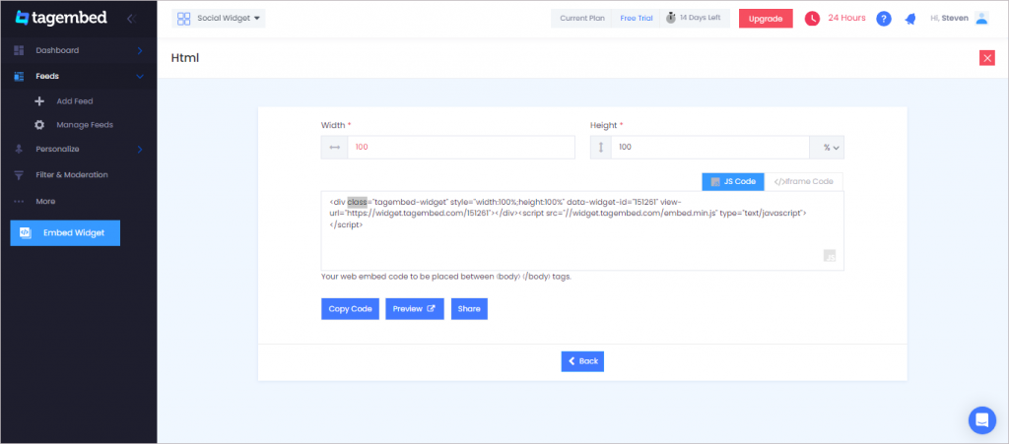Click the Back button

[x=582, y=361]
